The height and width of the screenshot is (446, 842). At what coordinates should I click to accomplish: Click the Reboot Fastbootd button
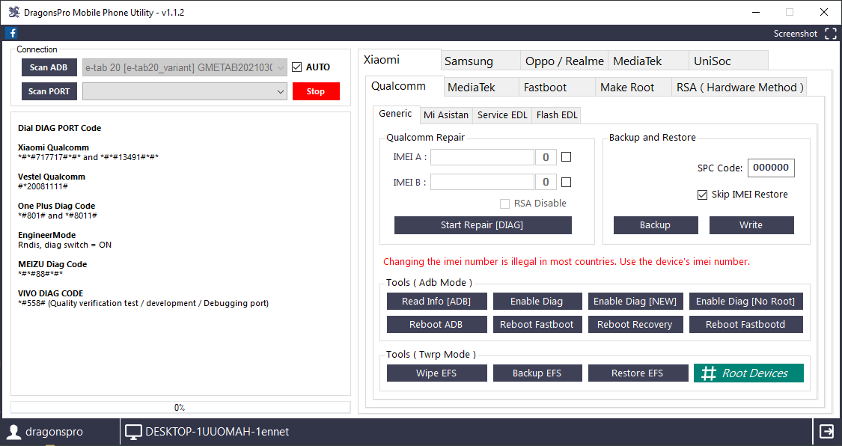click(746, 324)
